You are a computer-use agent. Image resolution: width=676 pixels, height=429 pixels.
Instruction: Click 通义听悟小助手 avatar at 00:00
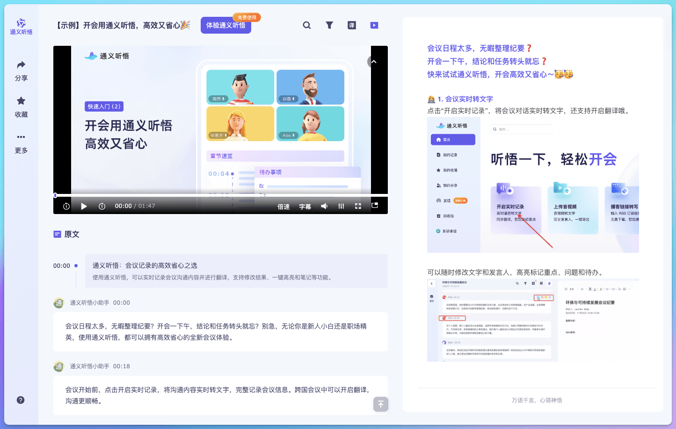click(58, 303)
